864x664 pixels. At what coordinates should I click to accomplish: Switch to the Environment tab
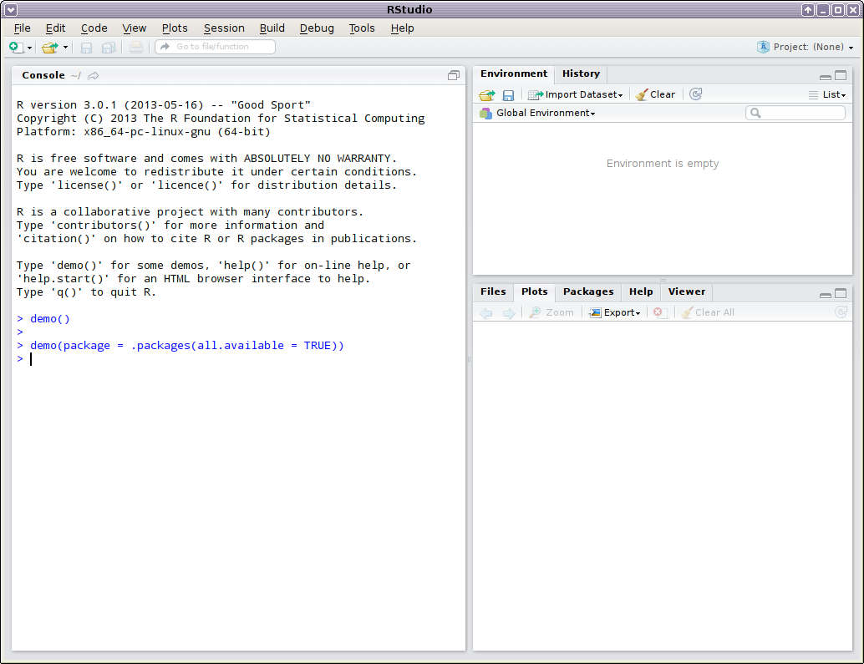(x=514, y=73)
